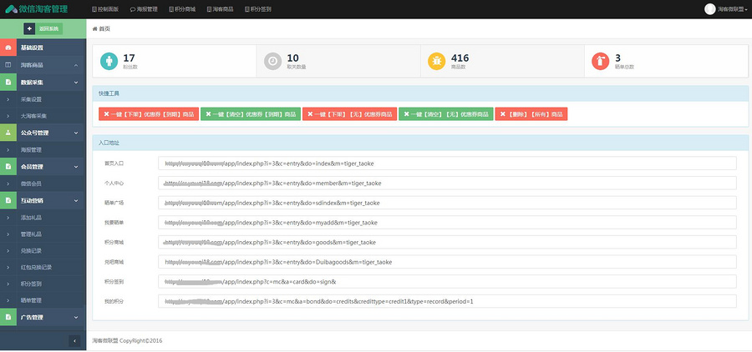Viewport: 752px width, 352px height.
Task: Click the arrow icon beside 添加礼品
Action: coord(8,218)
